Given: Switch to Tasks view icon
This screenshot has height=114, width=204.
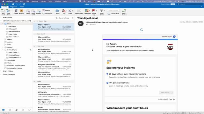Looking at the screenshot, I should point(23,110).
